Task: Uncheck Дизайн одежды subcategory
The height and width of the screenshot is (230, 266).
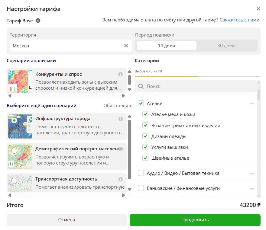Action: [145, 136]
